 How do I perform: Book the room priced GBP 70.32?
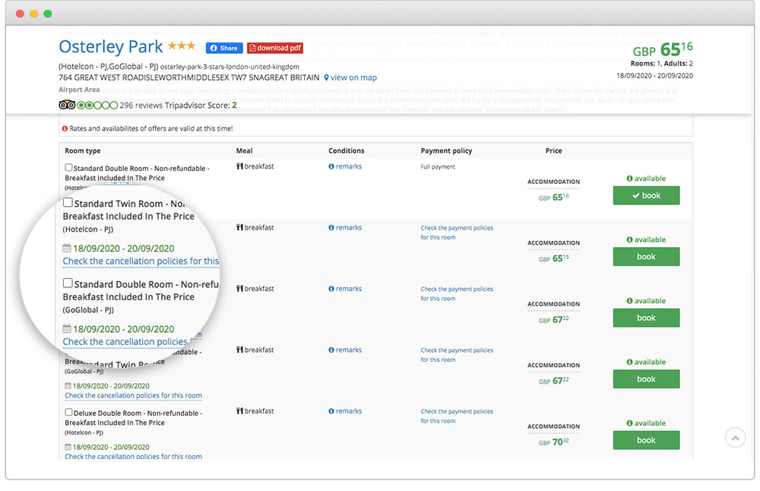[646, 440]
